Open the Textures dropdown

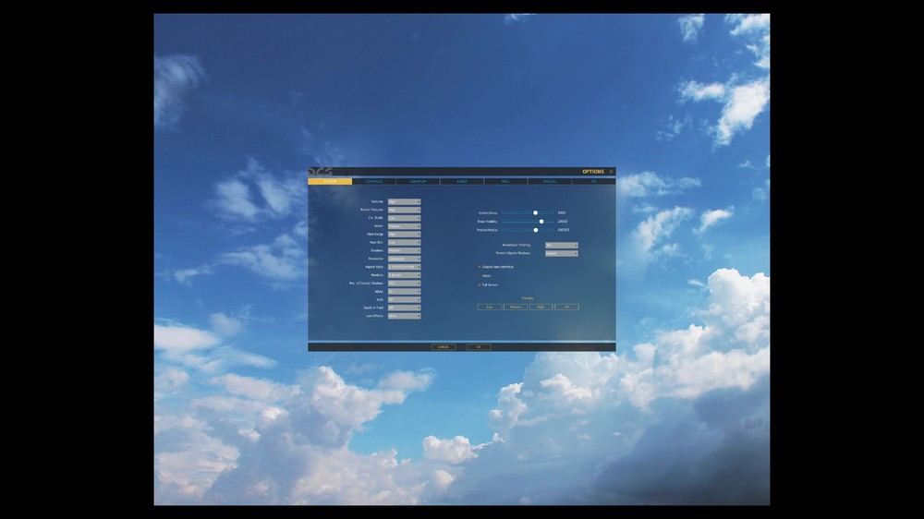tap(405, 201)
